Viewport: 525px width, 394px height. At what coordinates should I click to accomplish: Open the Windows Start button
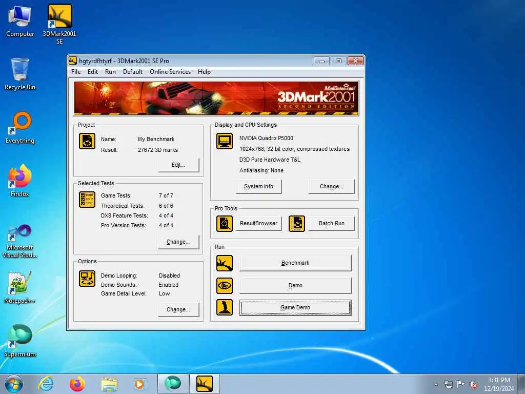click(x=14, y=384)
